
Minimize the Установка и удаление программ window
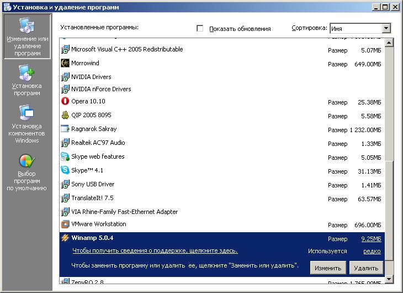pos(376,7)
